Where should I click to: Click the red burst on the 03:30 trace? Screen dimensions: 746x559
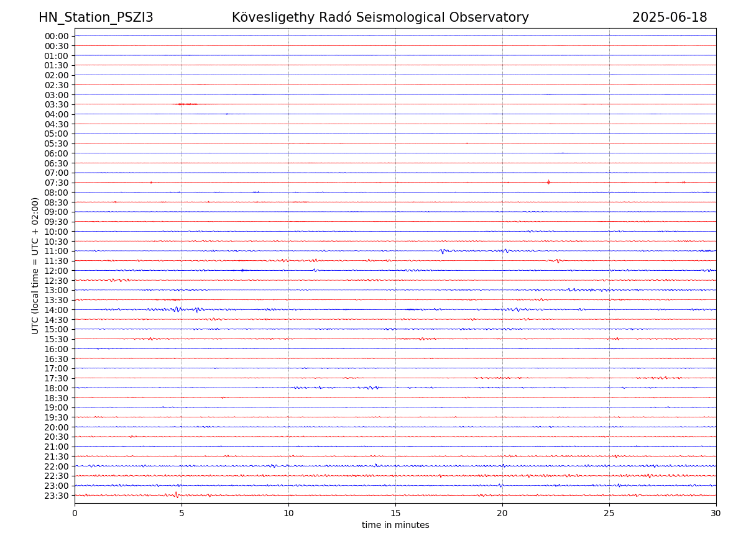186,104
